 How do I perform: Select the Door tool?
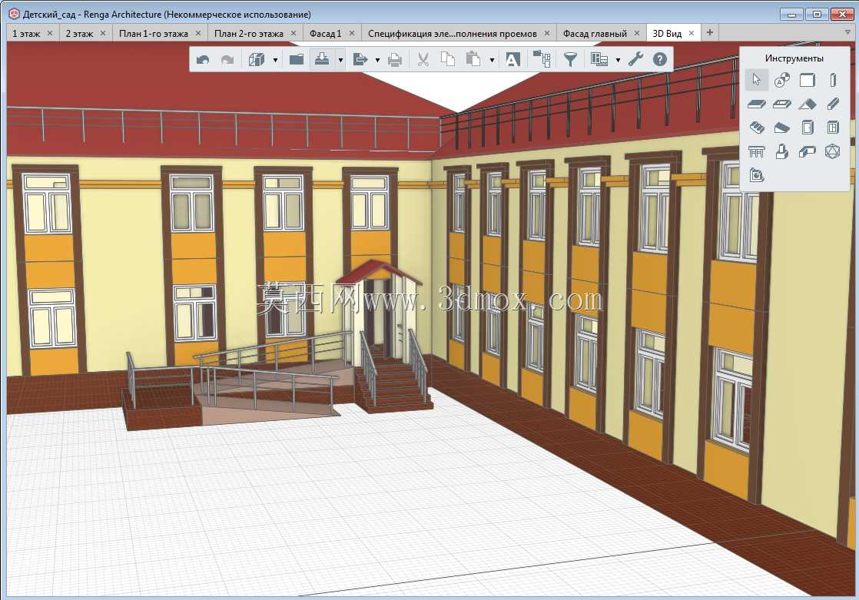807,128
